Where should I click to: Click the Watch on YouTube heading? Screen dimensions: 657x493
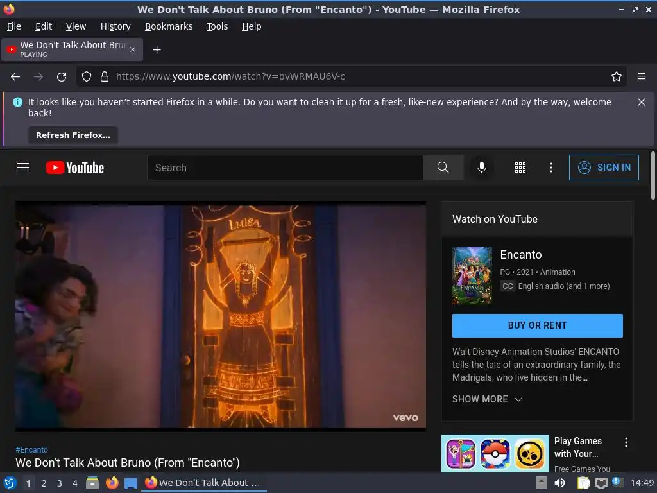pyautogui.click(x=495, y=220)
